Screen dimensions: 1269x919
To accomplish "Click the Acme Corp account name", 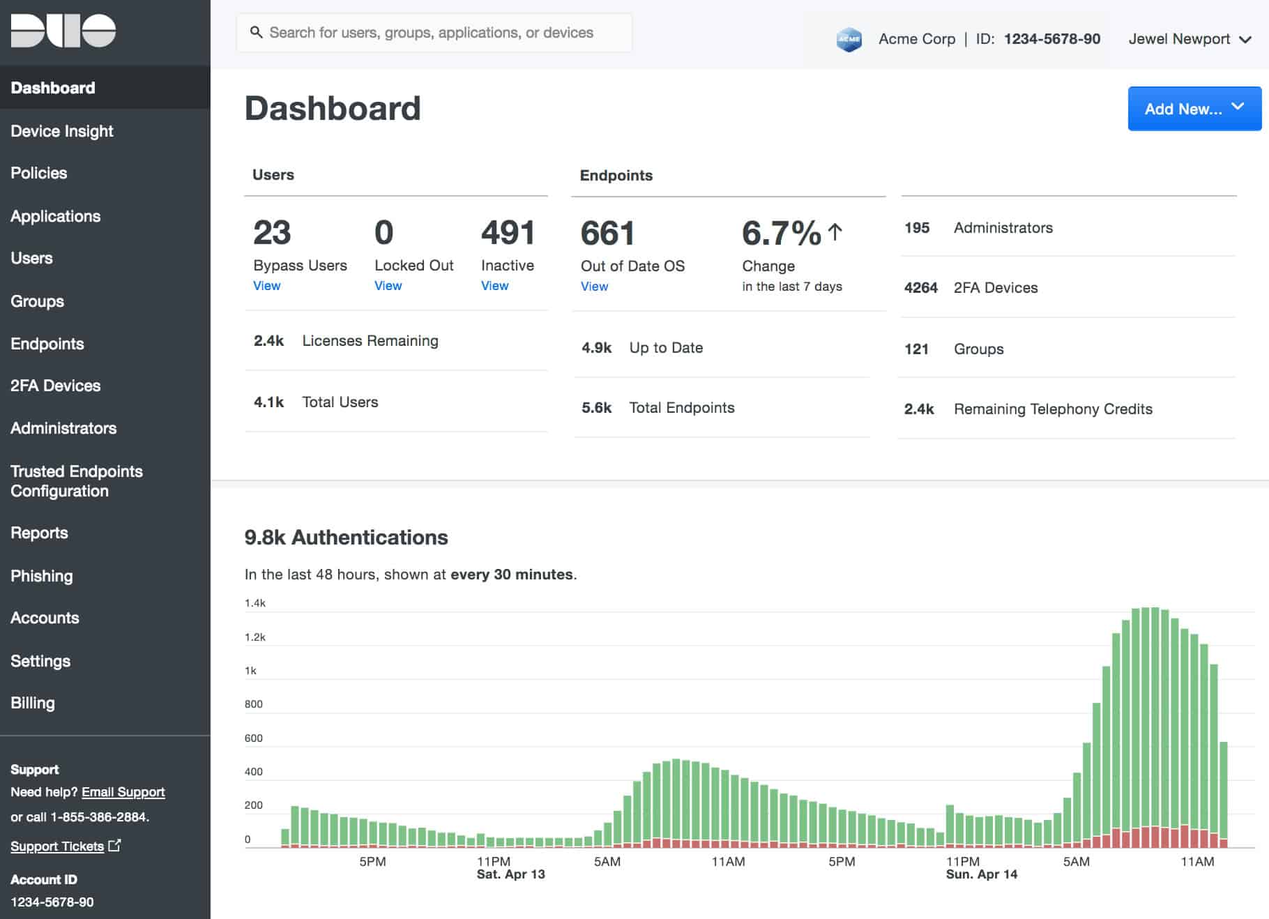I will (916, 39).
